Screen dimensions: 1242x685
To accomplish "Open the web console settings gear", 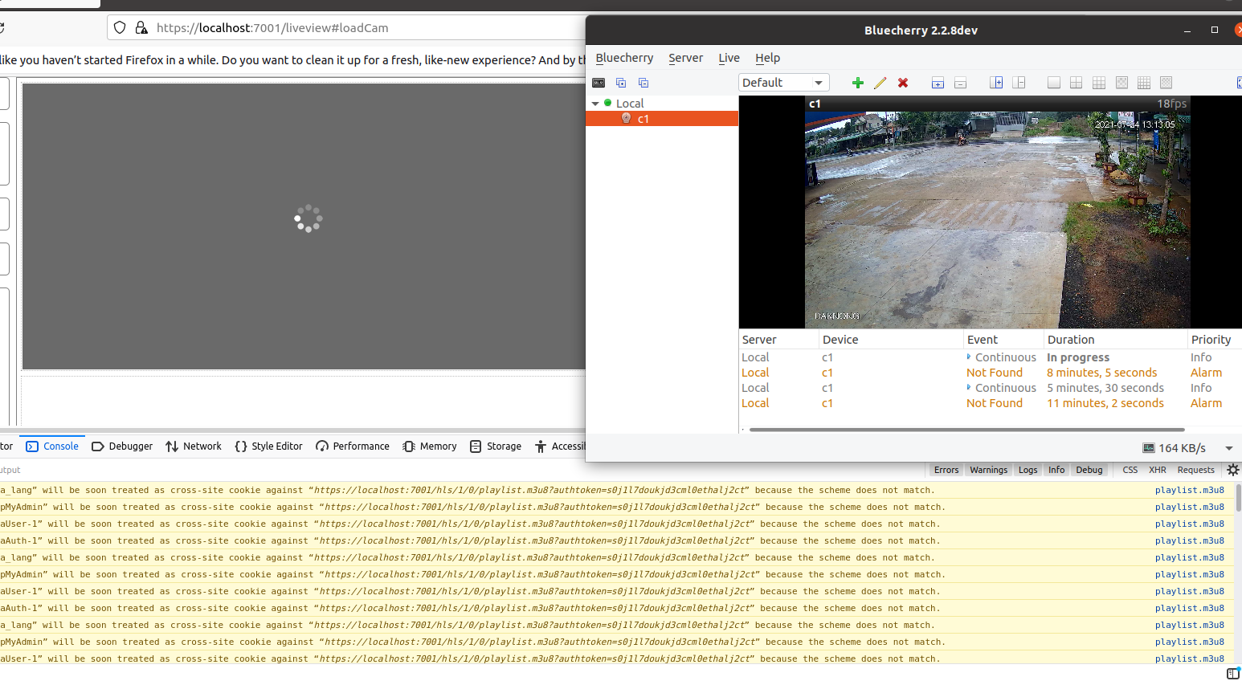I will pos(1233,470).
